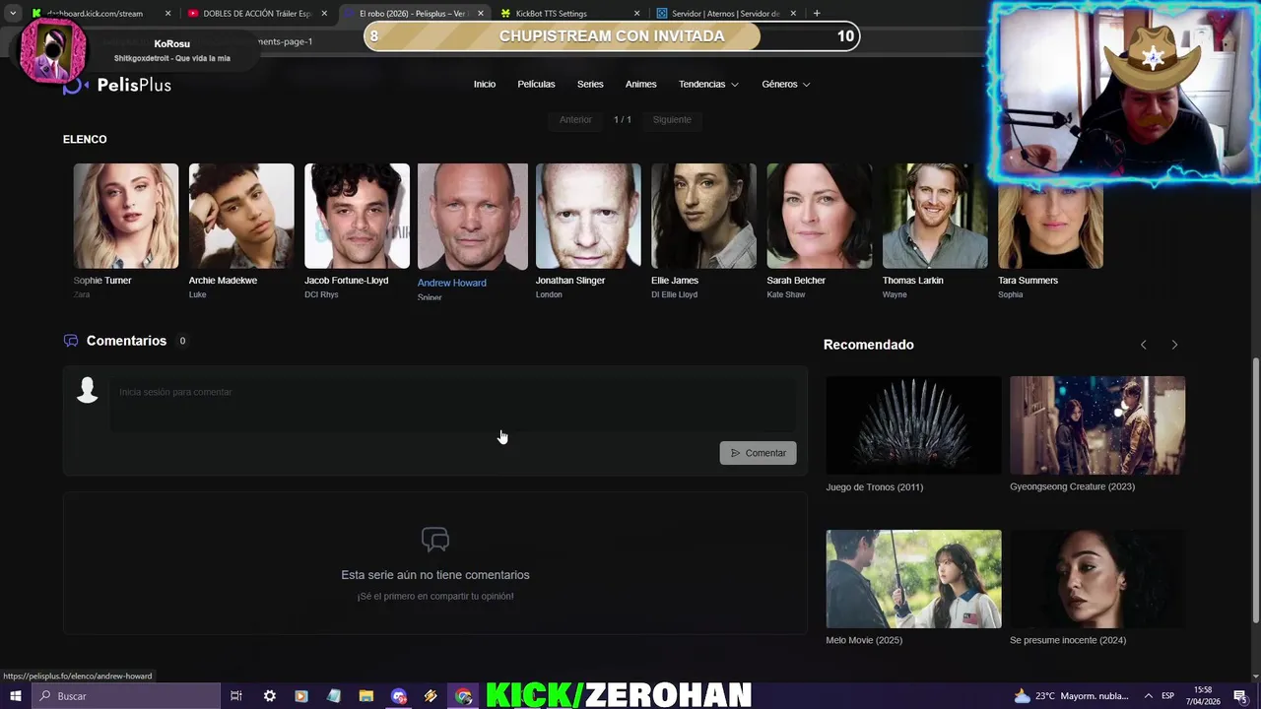The image size is (1261, 709).
Task: Open Juego de Tronos (2011) title
Action: pyautogui.click(x=875, y=487)
